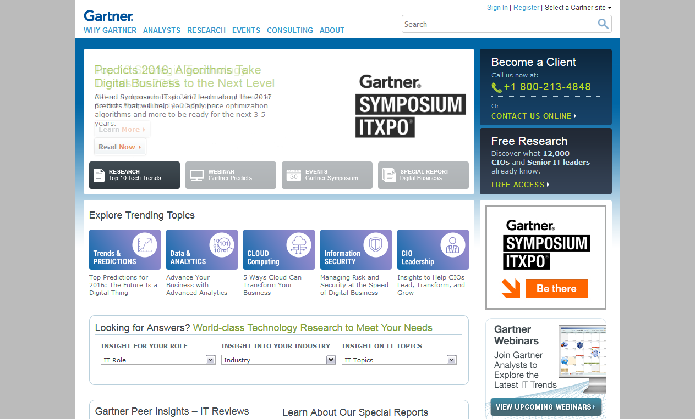Click Gartner Peer Insights – IT Reviews heading
The image size is (695, 419).
click(x=172, y=411)
